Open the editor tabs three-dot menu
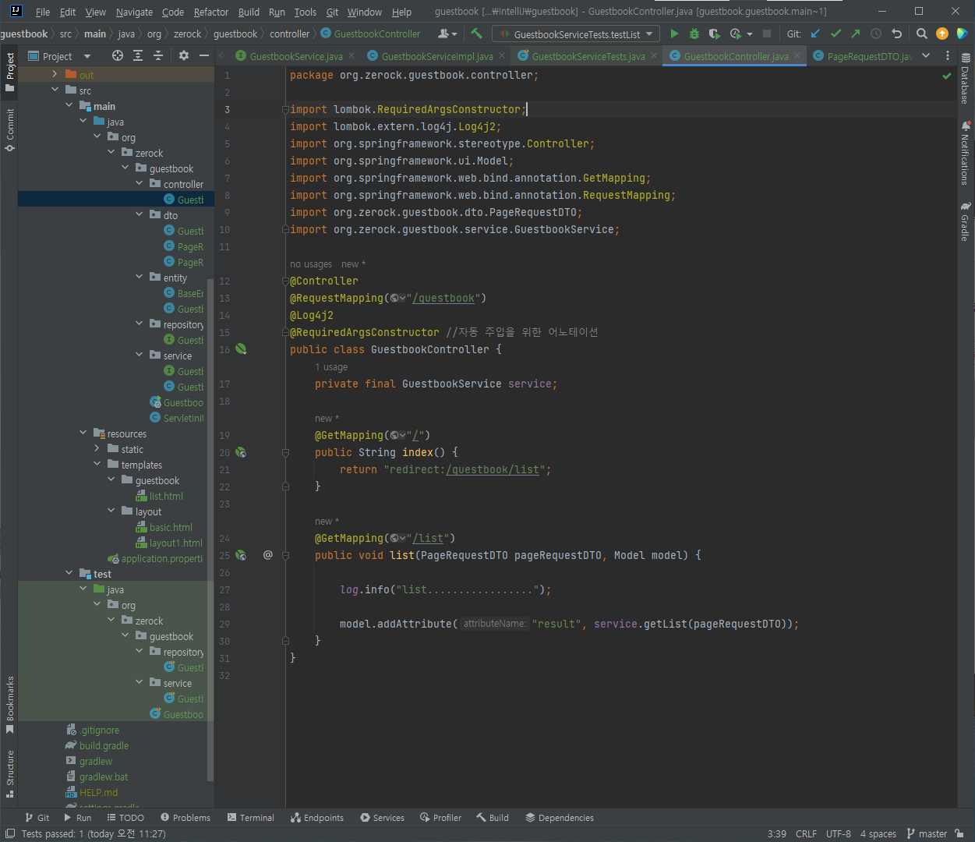The image size is (975, 842). pos(948,55)
